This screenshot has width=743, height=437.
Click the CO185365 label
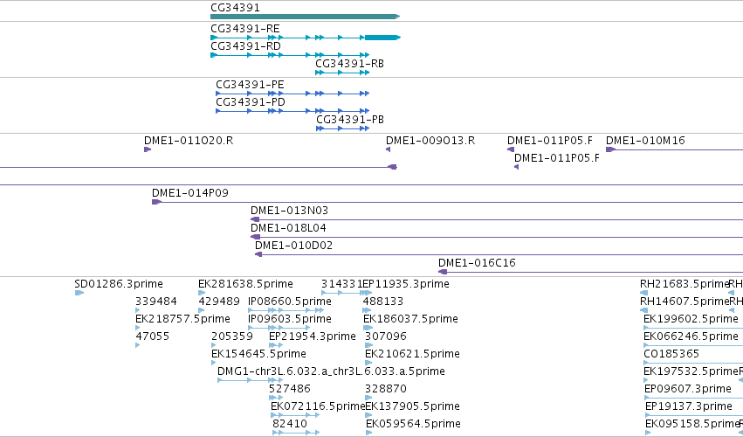coord(671,354)
